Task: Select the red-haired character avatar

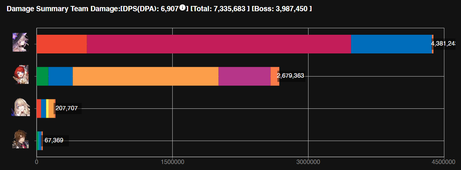Action: pyautogui.click(x=21, y=75)
